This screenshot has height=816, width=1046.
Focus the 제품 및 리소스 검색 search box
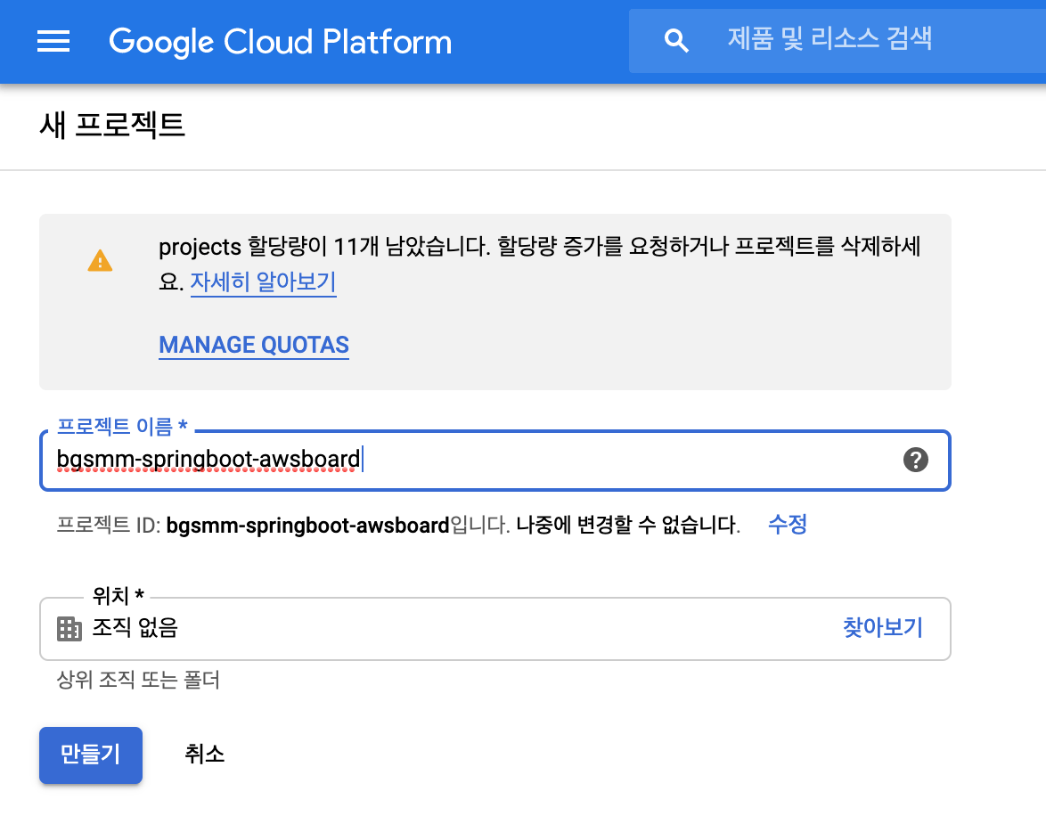click(x=829, y=40)
